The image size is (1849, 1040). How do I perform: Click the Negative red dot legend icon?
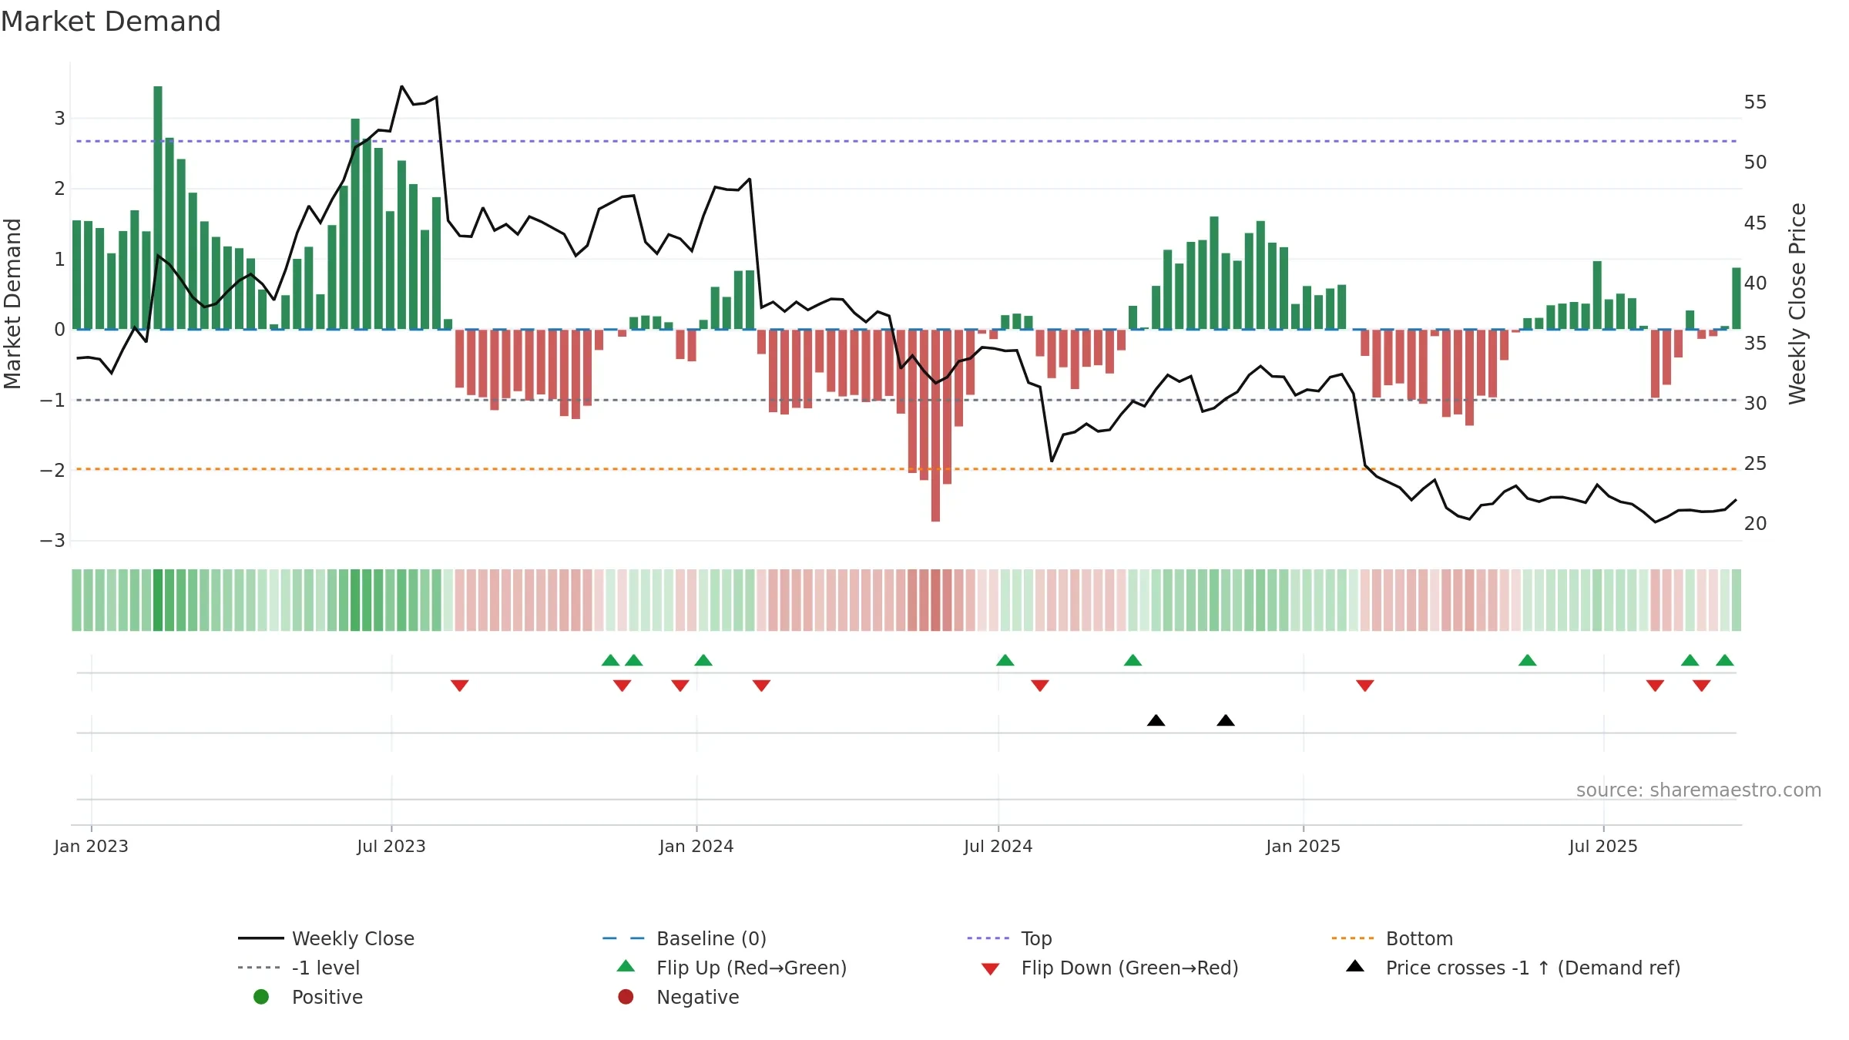click(626, 997)
